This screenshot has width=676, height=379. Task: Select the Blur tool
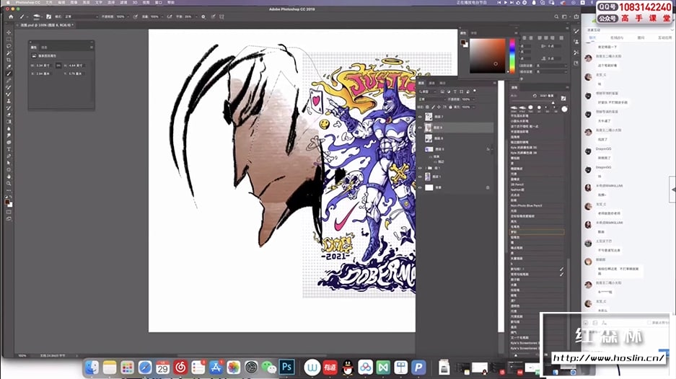click(x=9, y=128)
